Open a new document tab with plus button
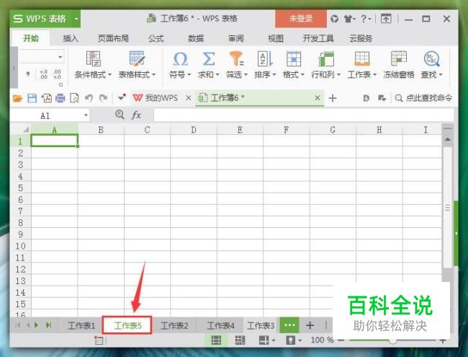The image size is (468, 357). pyautogui.click(x=333, y=98)
